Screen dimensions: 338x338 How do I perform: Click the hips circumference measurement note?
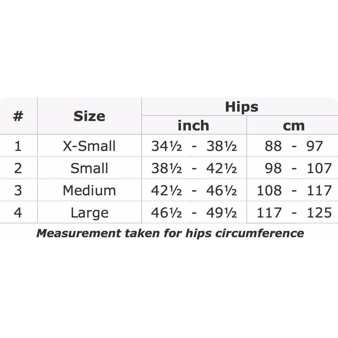[170, 233]
